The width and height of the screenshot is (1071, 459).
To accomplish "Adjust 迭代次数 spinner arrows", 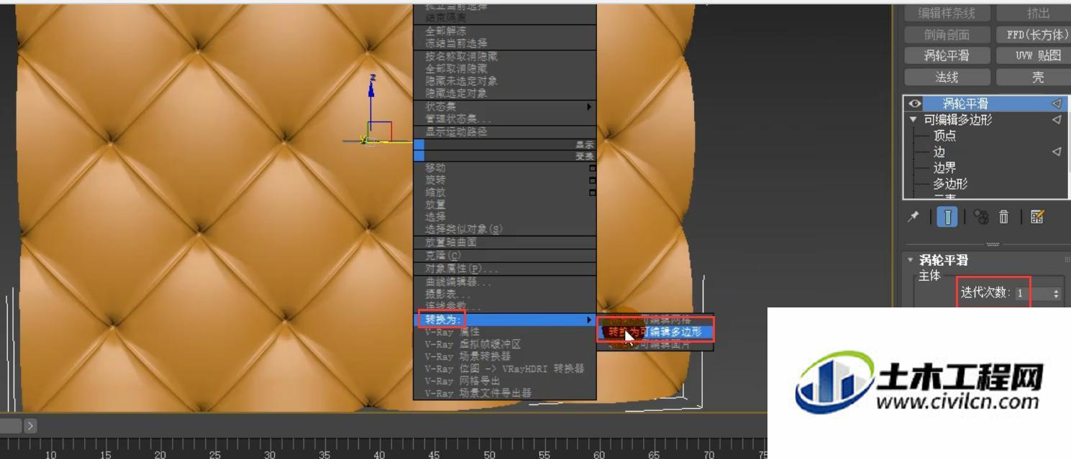I will 1056,294.
